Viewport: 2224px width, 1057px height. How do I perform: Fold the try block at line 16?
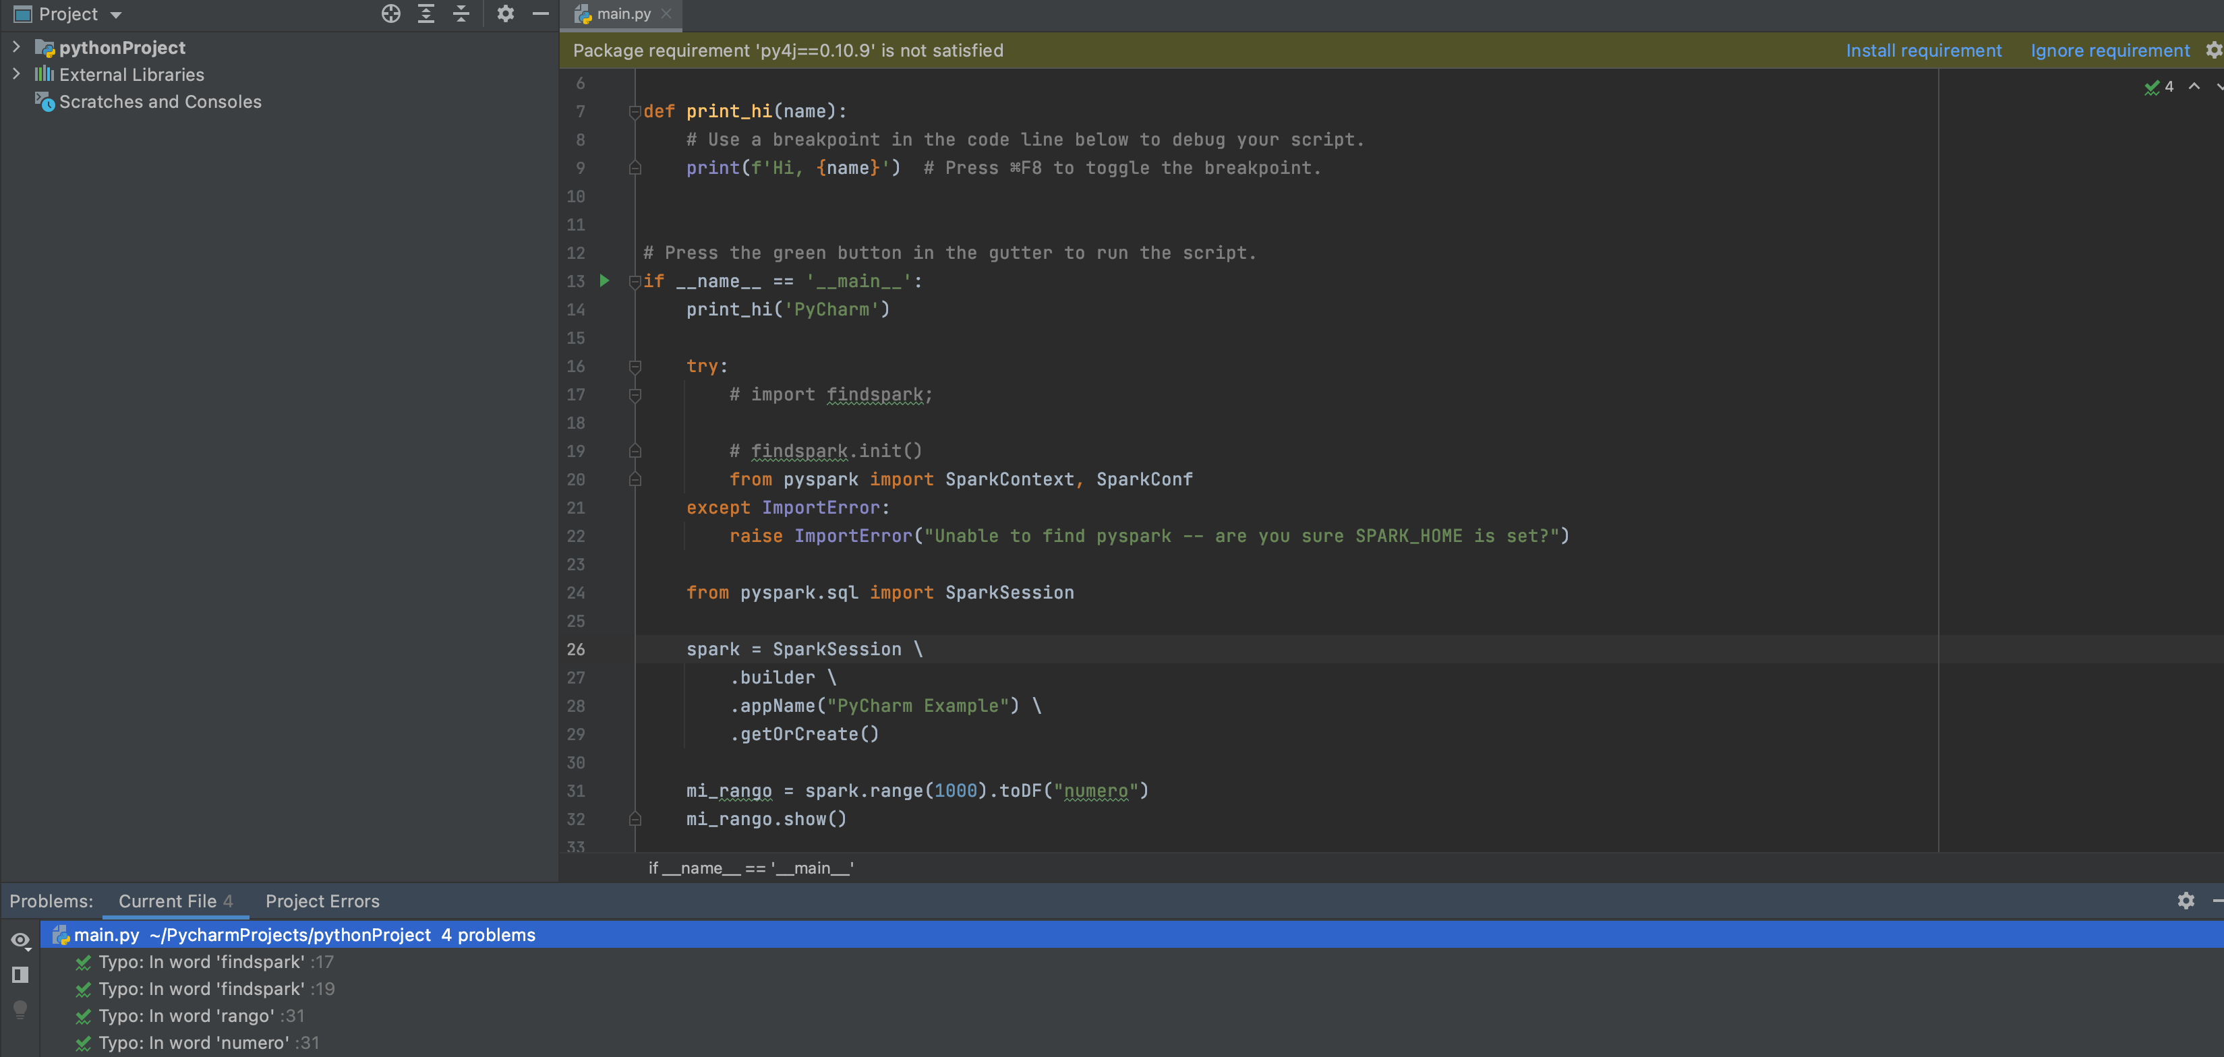point(635,367)
